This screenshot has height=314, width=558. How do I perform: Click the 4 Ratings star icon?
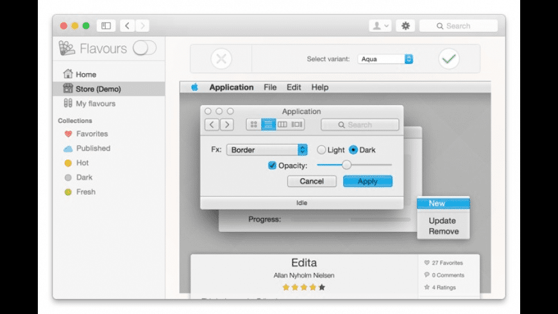tap(427, 287)
